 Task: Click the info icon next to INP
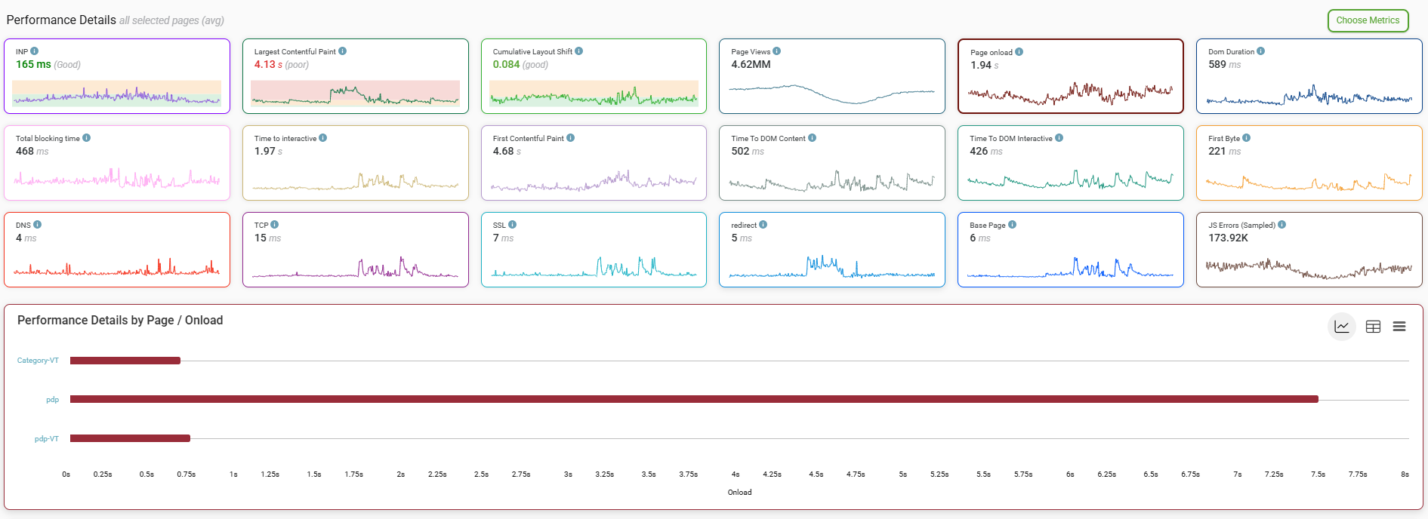coord(35,51)
